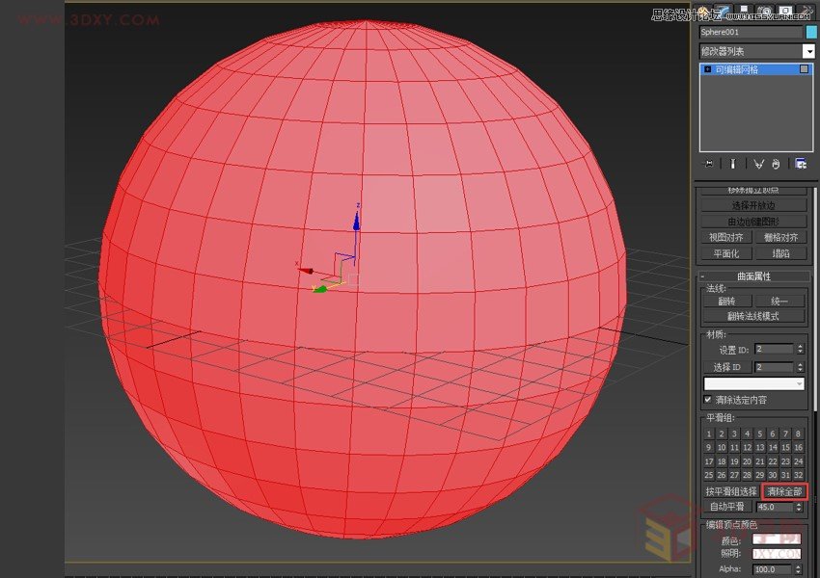Image resolution: width=820 pixels, height=578 pixels.
Task: Click the Show End Result icon
Action: coord(733,162)
